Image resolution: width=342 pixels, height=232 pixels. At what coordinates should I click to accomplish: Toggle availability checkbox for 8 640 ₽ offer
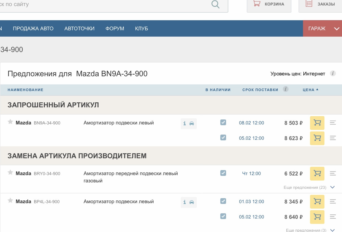[223, 216]
